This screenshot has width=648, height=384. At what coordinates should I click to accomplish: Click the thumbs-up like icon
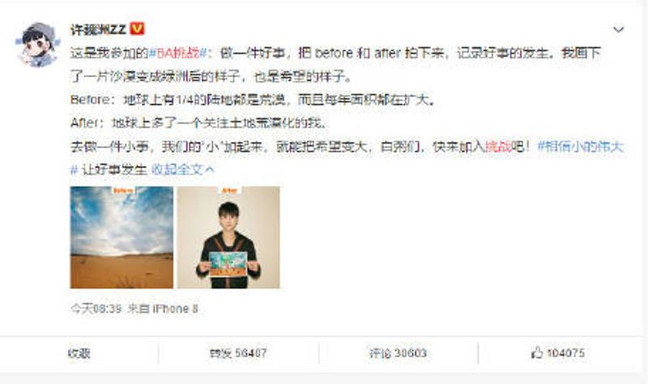(536, 352)
